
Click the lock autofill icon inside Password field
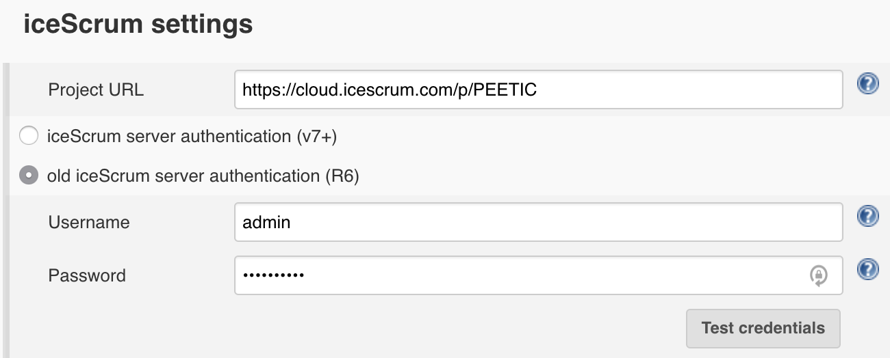818,275
